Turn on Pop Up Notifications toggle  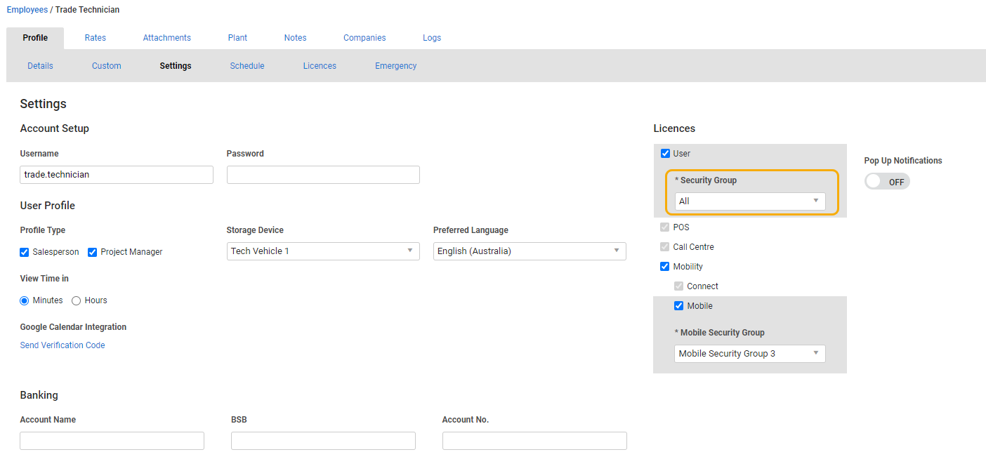[887, 182]
